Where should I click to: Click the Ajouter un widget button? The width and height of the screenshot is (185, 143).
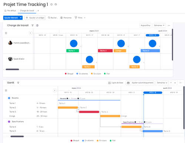tap(35, 18)
